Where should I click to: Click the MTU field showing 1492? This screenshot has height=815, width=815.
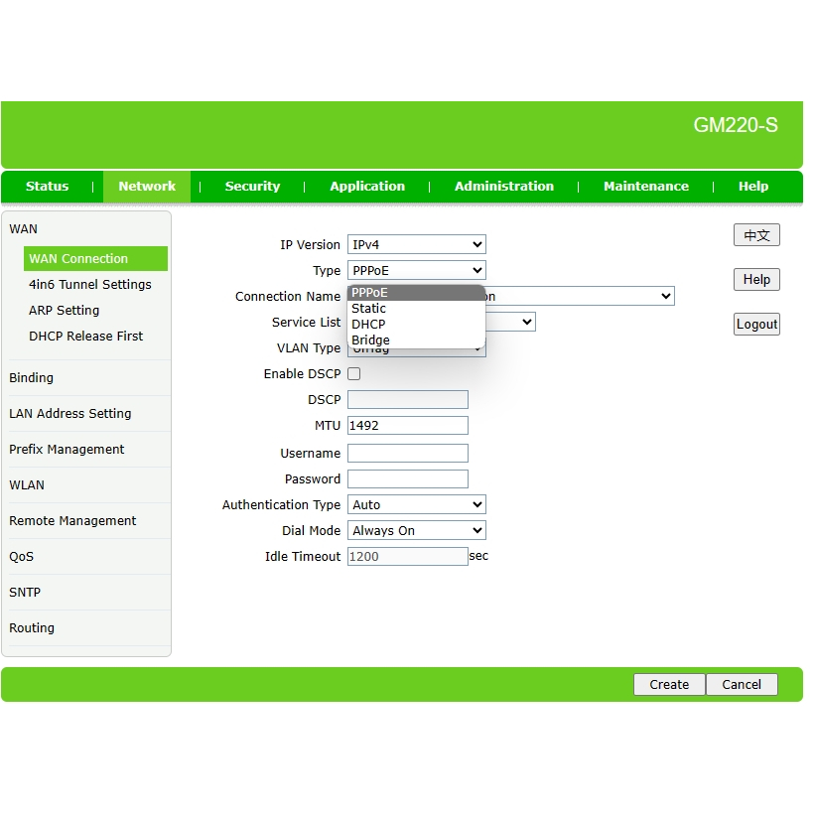(407, 426)
